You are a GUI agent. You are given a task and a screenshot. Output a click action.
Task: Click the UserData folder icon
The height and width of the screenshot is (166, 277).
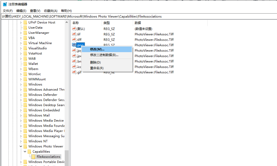point(25,28)
